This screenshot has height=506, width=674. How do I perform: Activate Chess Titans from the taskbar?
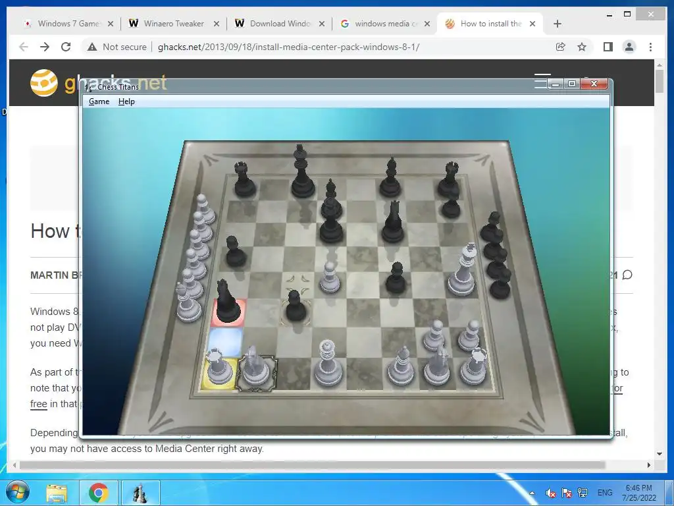click(x=140, y=493)
